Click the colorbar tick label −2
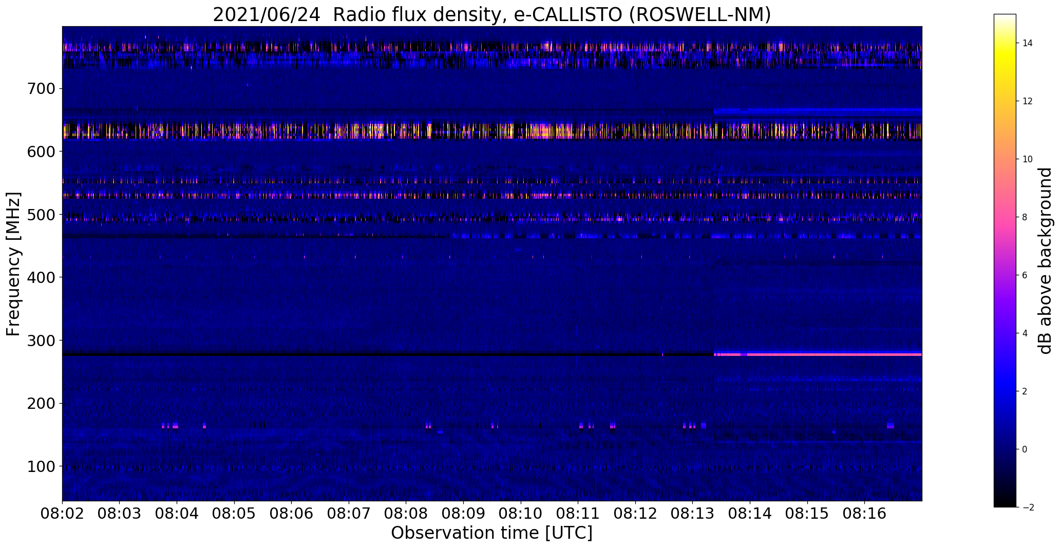Image resolution: width=1061 pixels, height=548 pixels. point(1027,507)
